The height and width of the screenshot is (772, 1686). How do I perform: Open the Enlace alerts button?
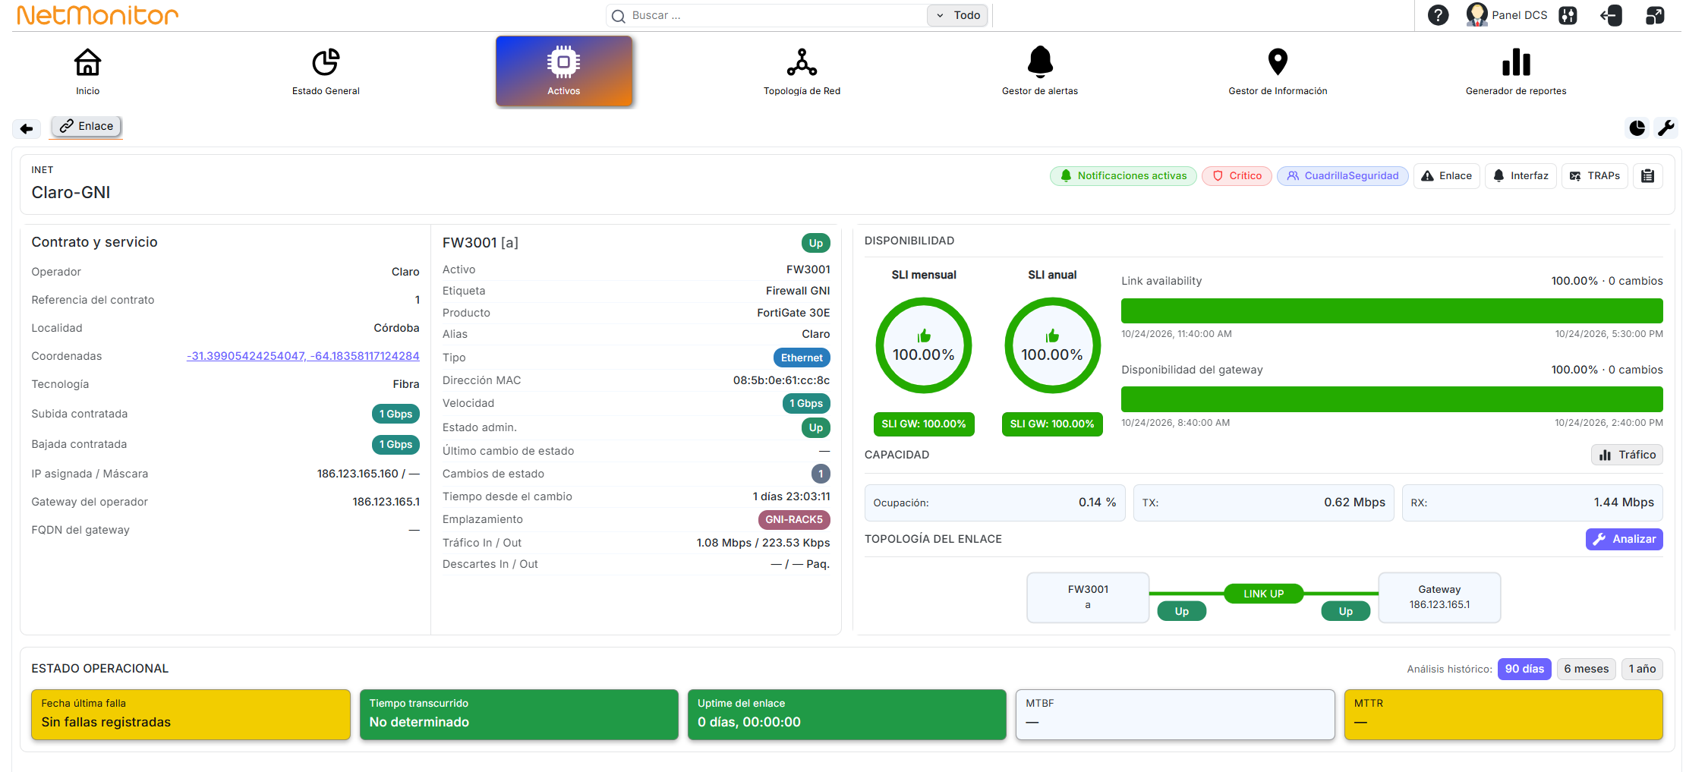1446,176
